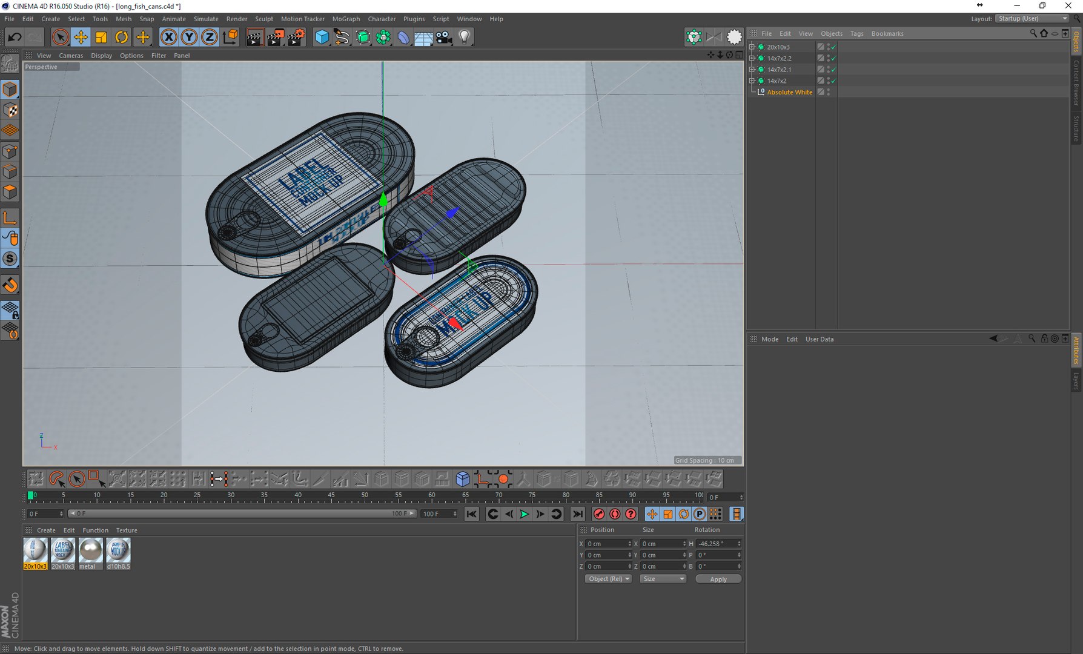Click the H rotation input field

tap(718, 544)
